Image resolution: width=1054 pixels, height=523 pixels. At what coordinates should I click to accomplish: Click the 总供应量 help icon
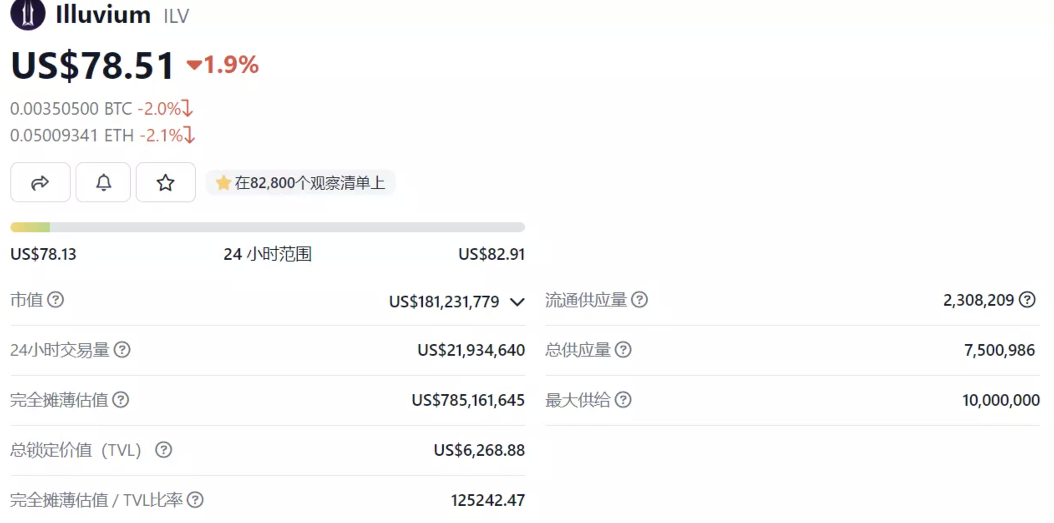622,350
